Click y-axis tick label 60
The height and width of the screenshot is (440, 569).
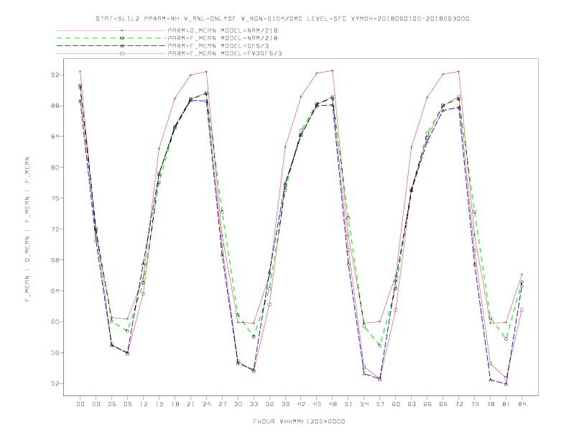[x=55, y=321]
